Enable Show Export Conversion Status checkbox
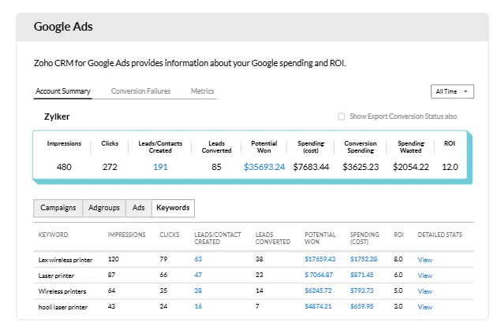This screenshot has height=333, width=501. point(342,117)
